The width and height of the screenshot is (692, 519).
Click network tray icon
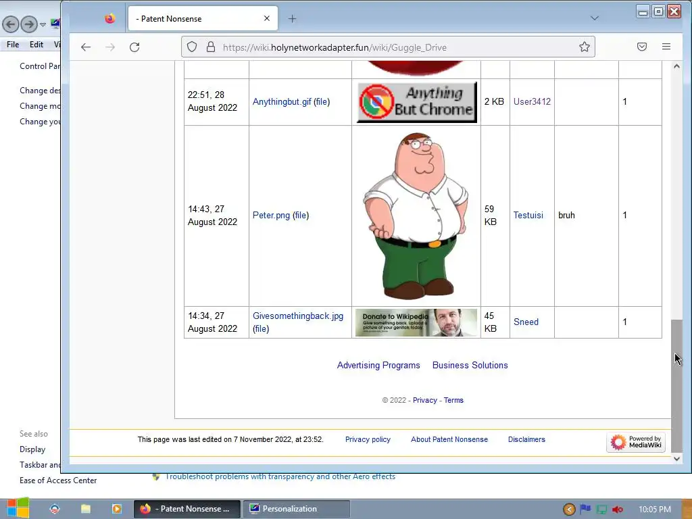pos(601,510)
